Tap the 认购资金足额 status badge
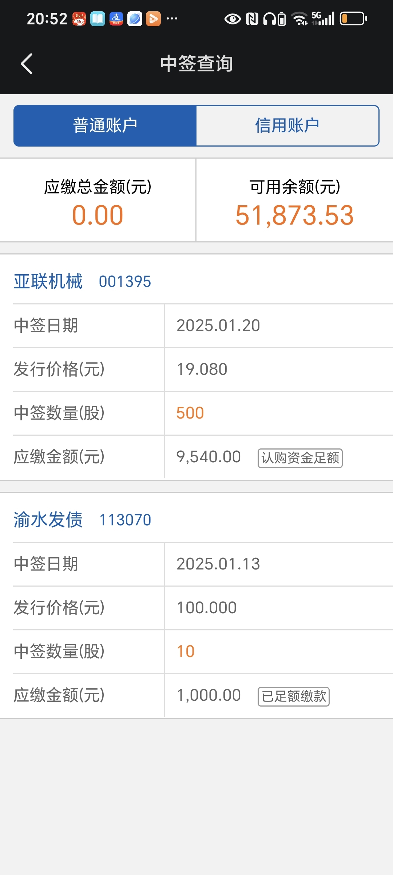 coord(300,458)
